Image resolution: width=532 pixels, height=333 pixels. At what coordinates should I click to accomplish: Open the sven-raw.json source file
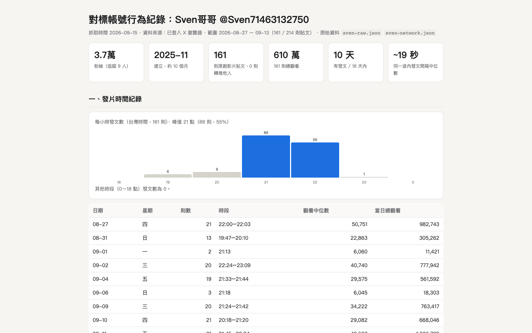361,33
